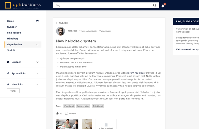199x129 pixels.
Task: Expand the System links chevron
Action: click(x=37, y=73)
